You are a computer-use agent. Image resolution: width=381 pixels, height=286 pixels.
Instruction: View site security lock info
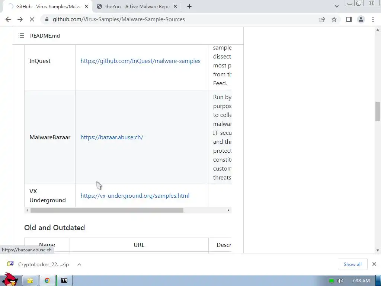tap(47, 19)
